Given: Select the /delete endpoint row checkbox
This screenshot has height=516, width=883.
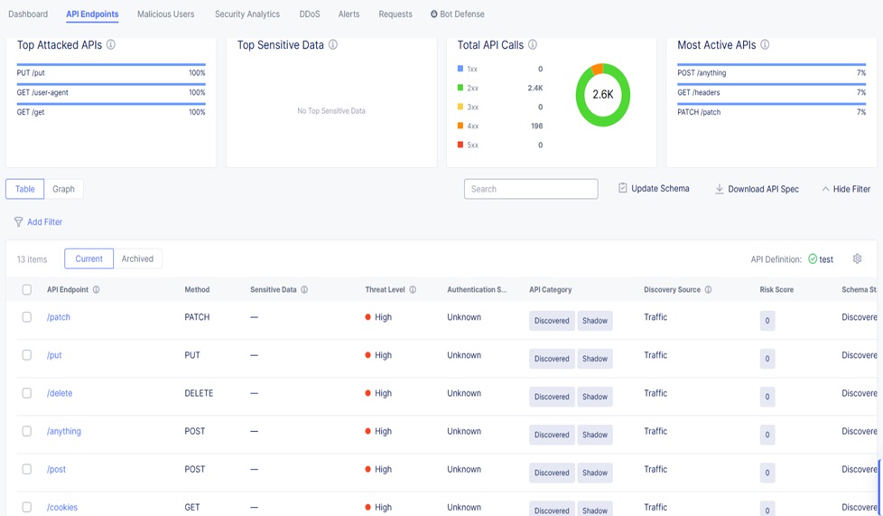Looking at the screenshot, I should click(26, 393).
